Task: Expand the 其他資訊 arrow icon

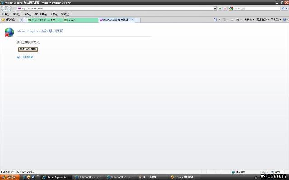Action: tap(19, 57)
